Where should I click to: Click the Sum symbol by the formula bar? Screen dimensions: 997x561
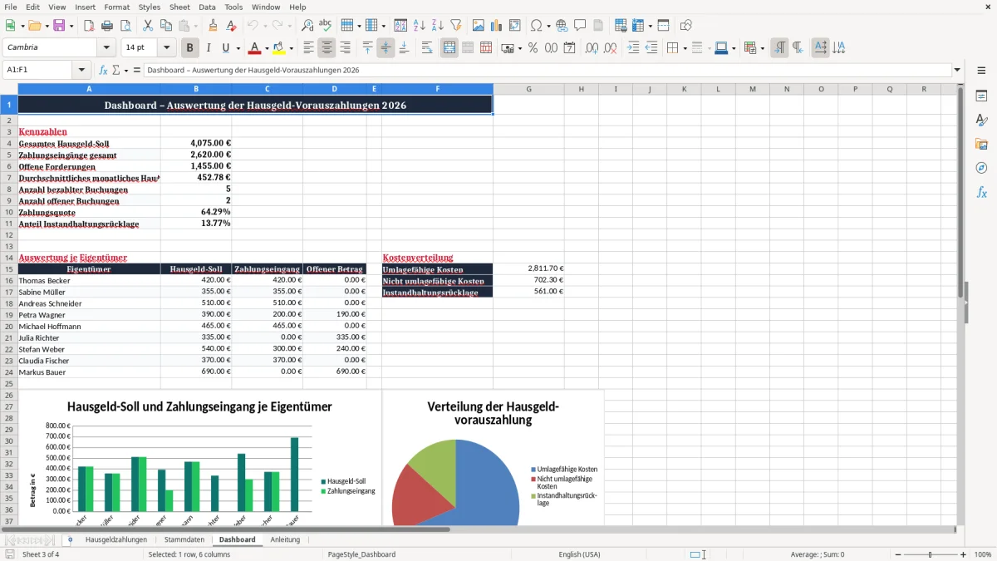click(x=116, y=70)
